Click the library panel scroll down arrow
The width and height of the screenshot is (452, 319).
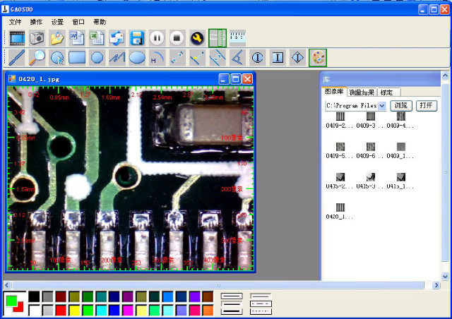[x=445, y=277]
